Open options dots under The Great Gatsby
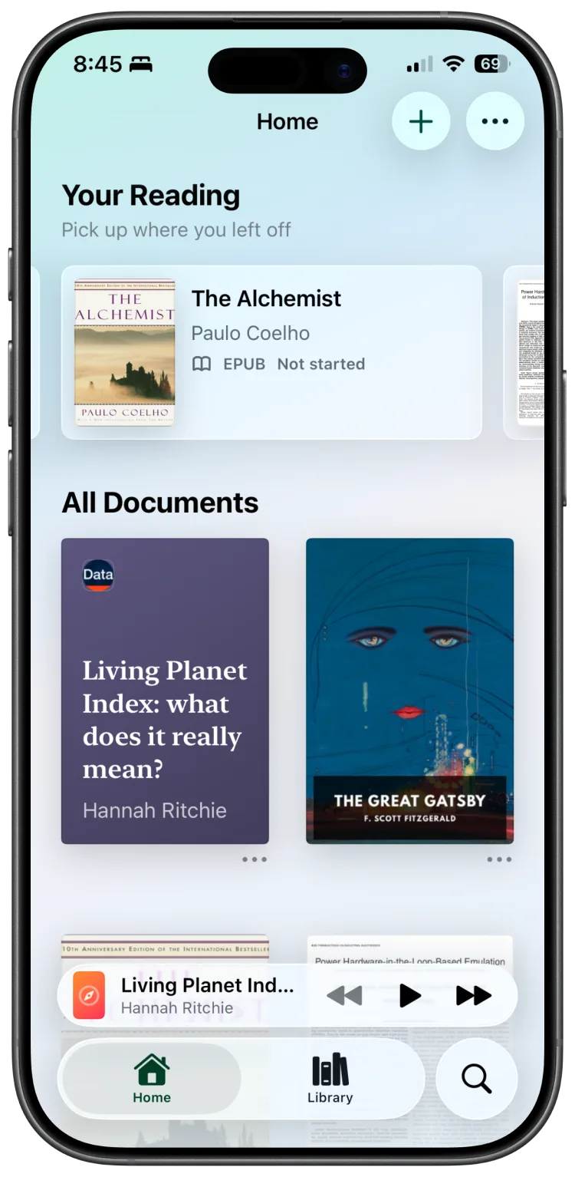This screenshot has width=575, height=1177. tap(499, 859)
